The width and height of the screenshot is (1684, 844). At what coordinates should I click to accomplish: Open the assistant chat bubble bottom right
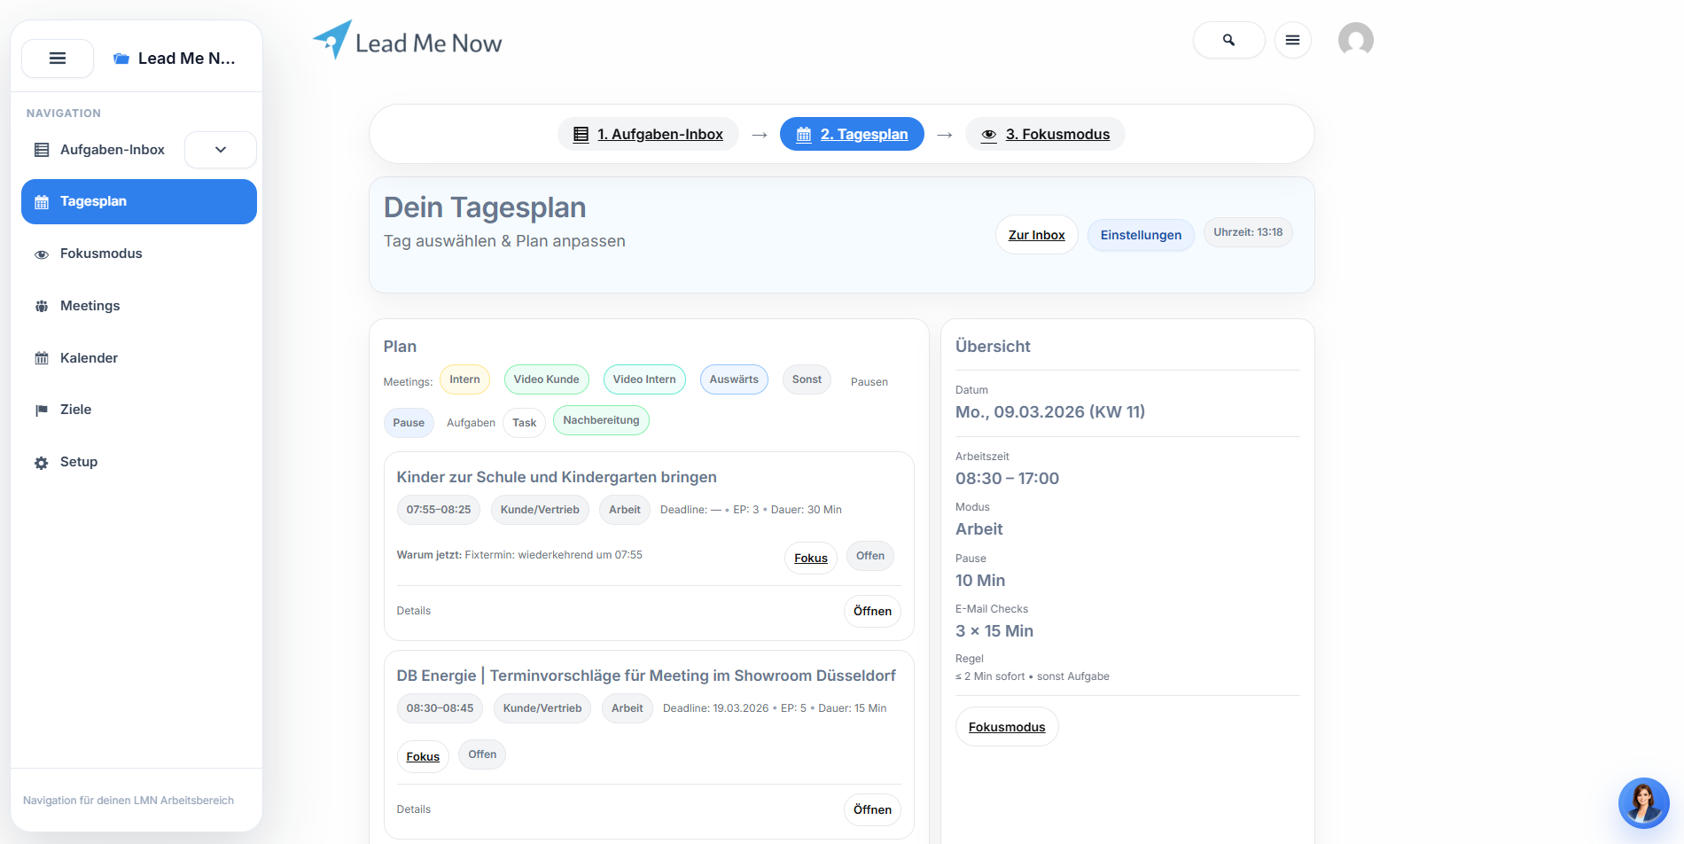click(1644, 803)
